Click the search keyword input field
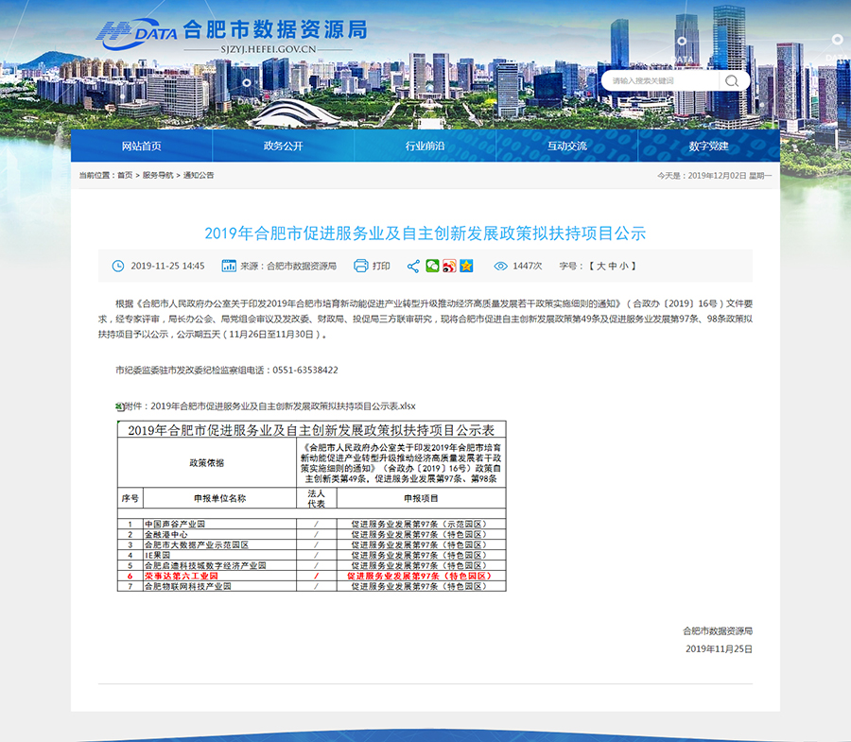 (x=662, y=81)
